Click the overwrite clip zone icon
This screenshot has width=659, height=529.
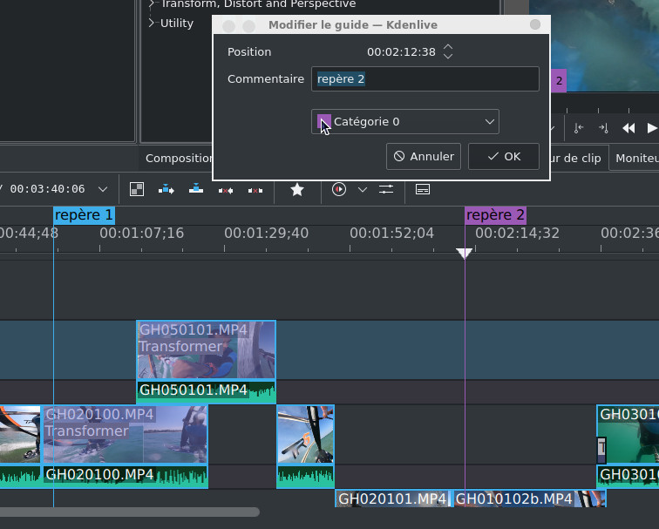[196, 189]
